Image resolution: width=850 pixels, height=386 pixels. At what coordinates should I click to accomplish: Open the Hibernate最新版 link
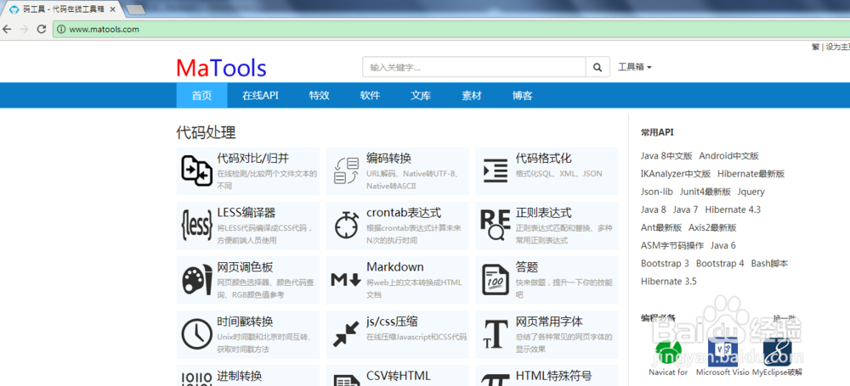751,174
